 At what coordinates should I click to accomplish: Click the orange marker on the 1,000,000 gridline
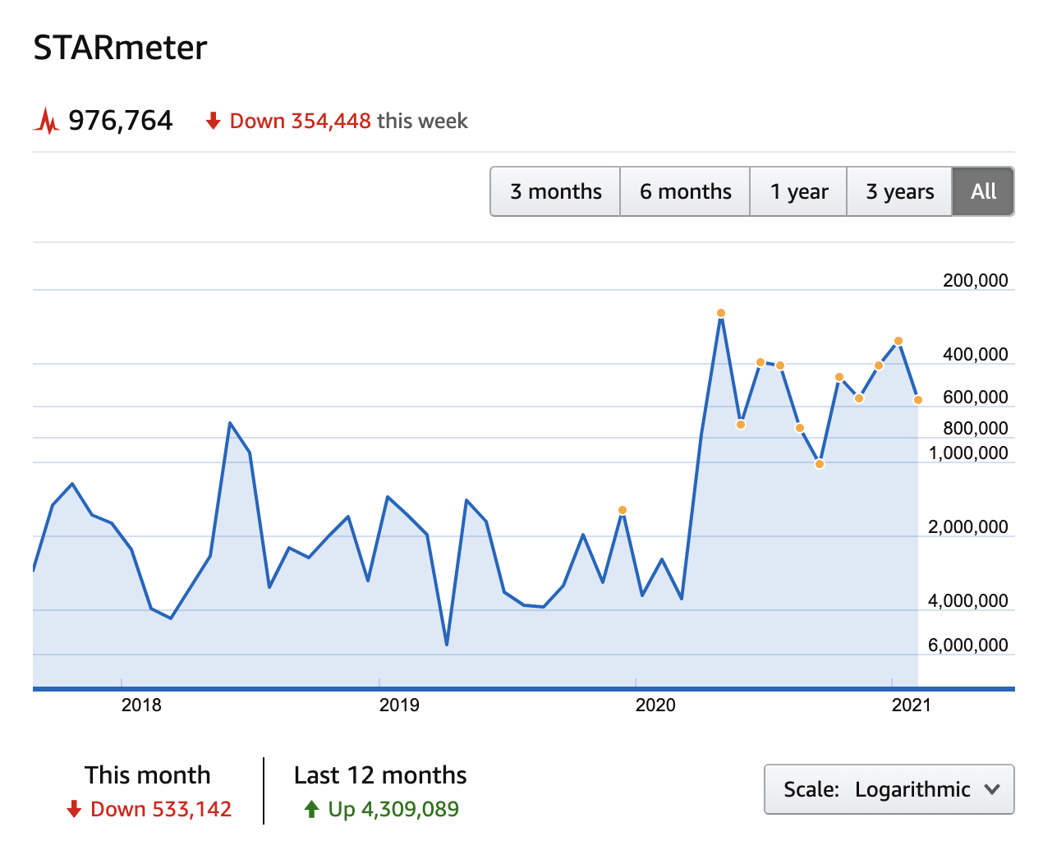pyautogui.click(x=820, y=464)
